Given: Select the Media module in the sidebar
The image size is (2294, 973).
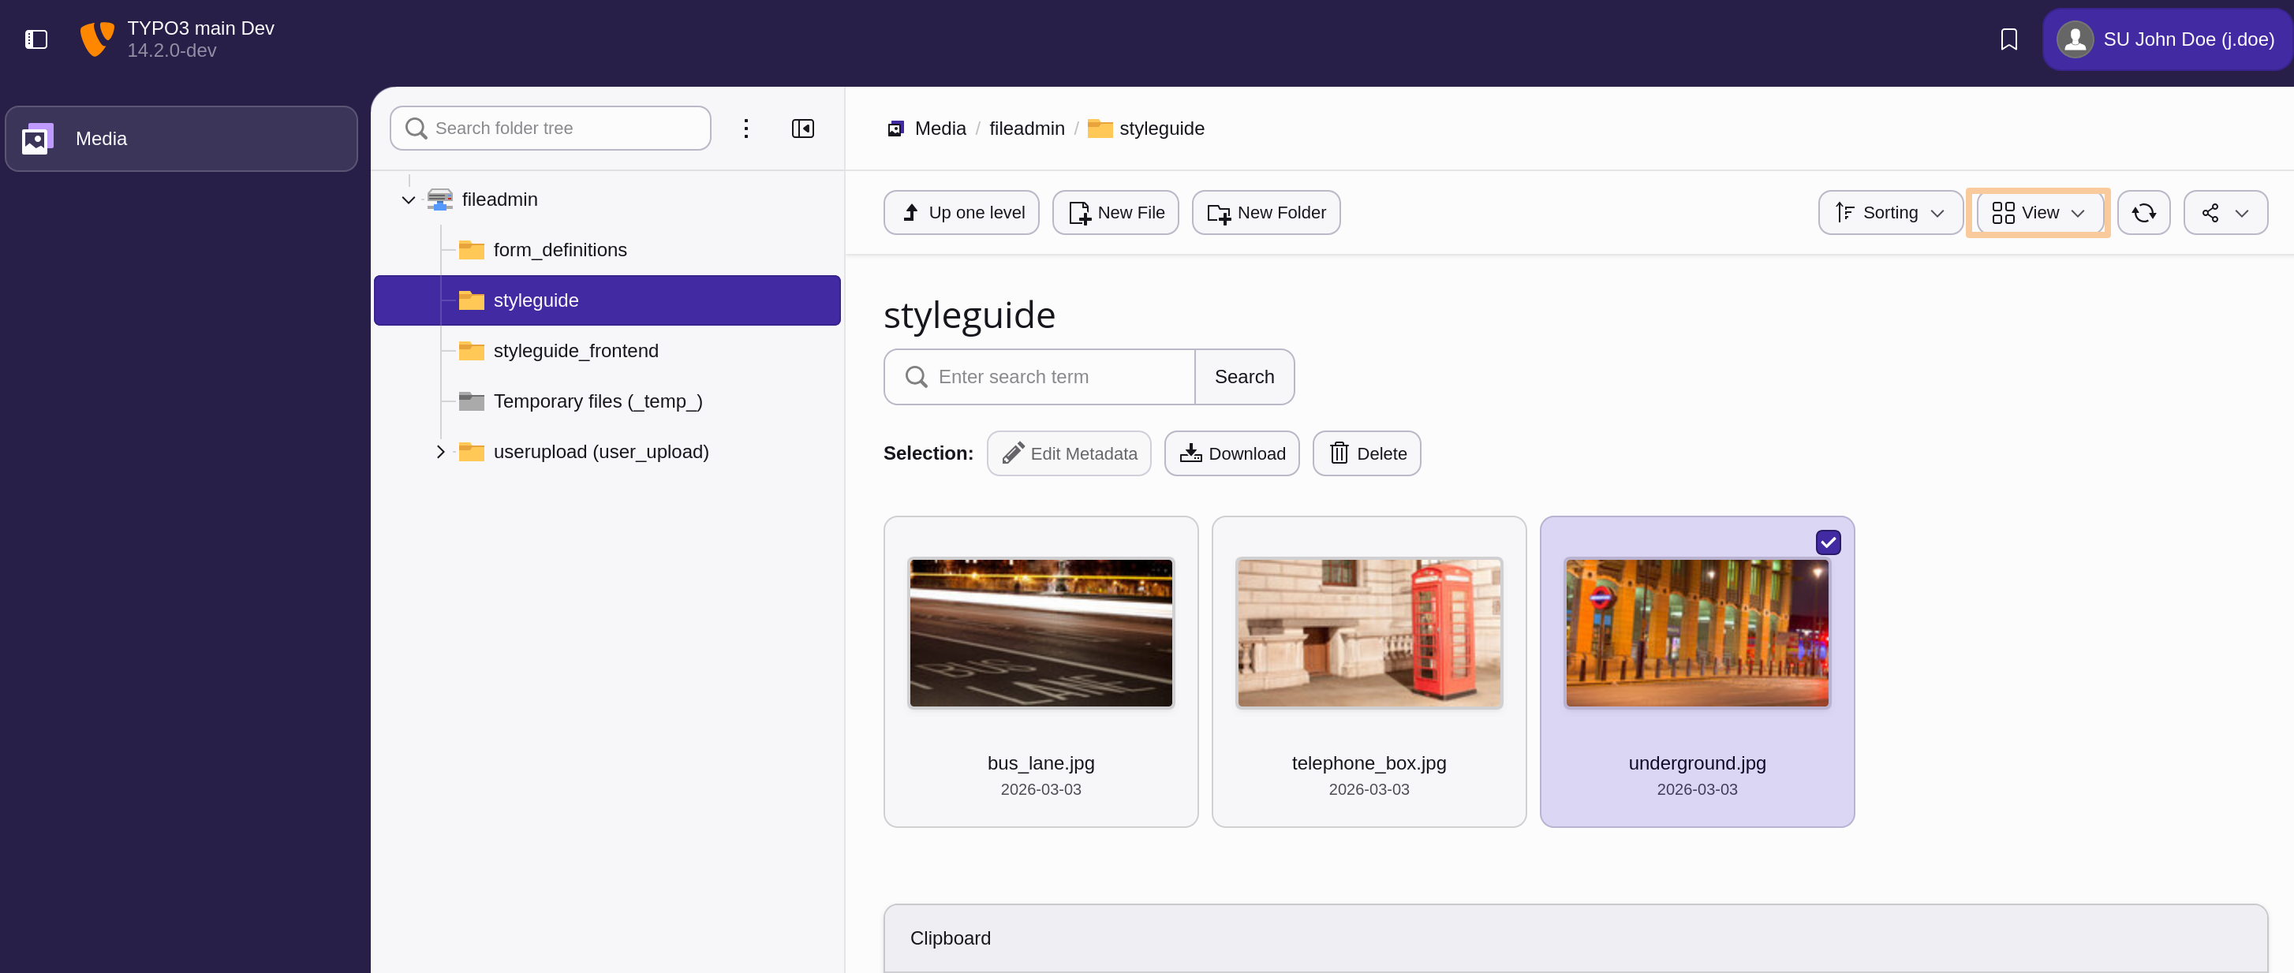Looking at the screenshot, I should tap(181, 138).
